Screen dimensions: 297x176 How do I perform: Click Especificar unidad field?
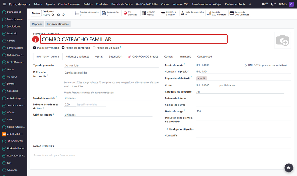[90, 104]
